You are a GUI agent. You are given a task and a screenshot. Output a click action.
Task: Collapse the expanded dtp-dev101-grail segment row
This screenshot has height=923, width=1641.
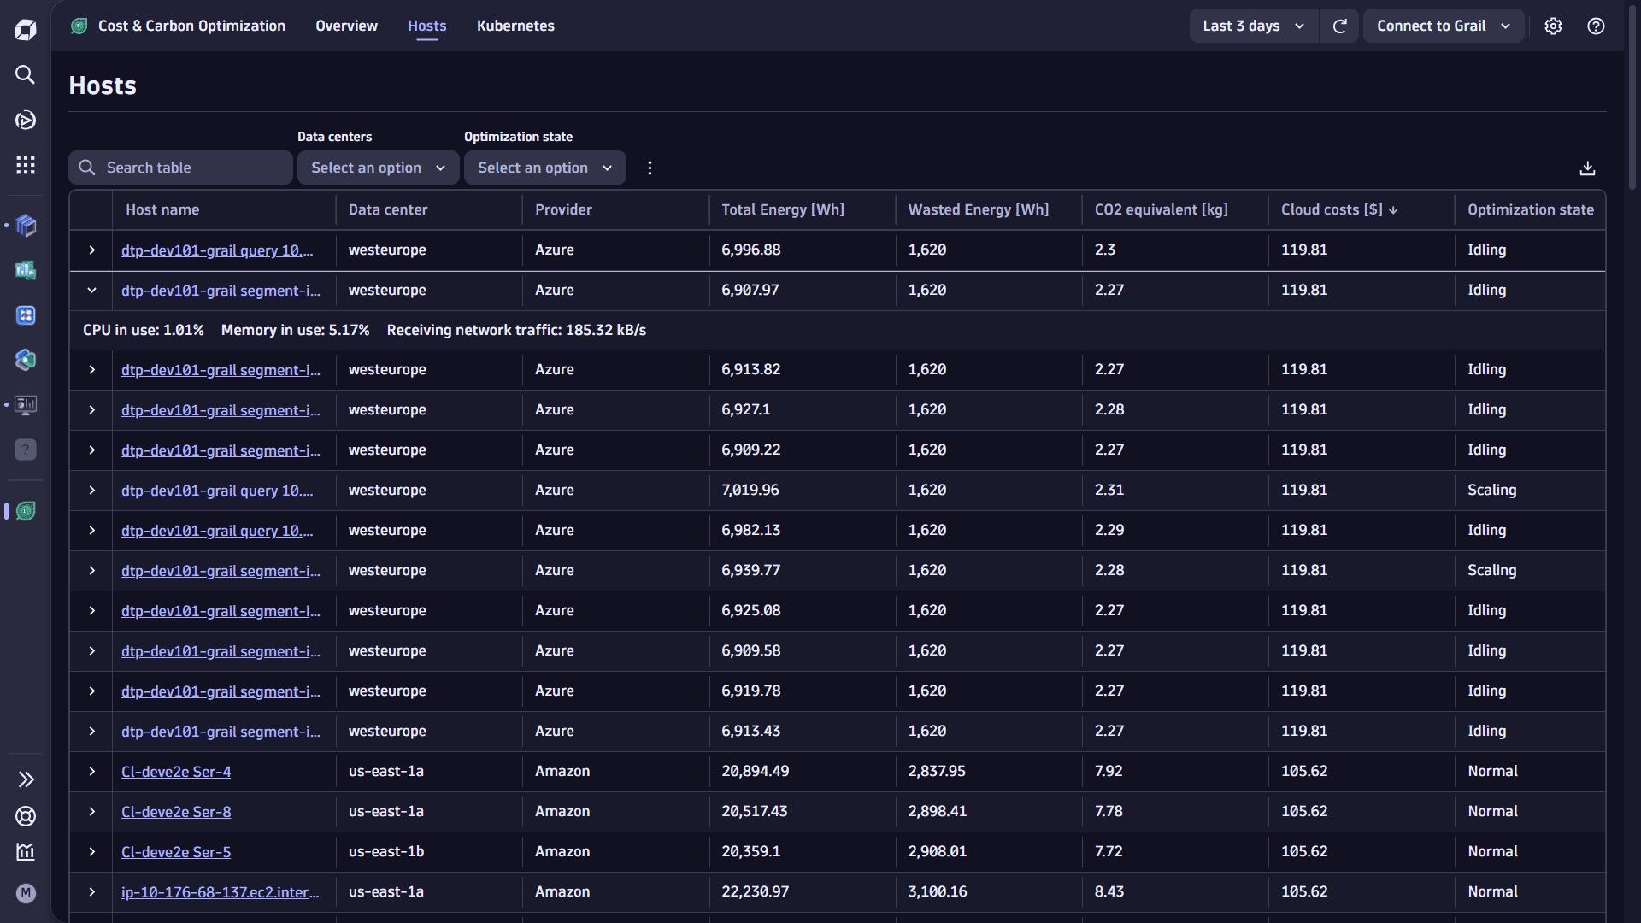click(x=91, y=291)
